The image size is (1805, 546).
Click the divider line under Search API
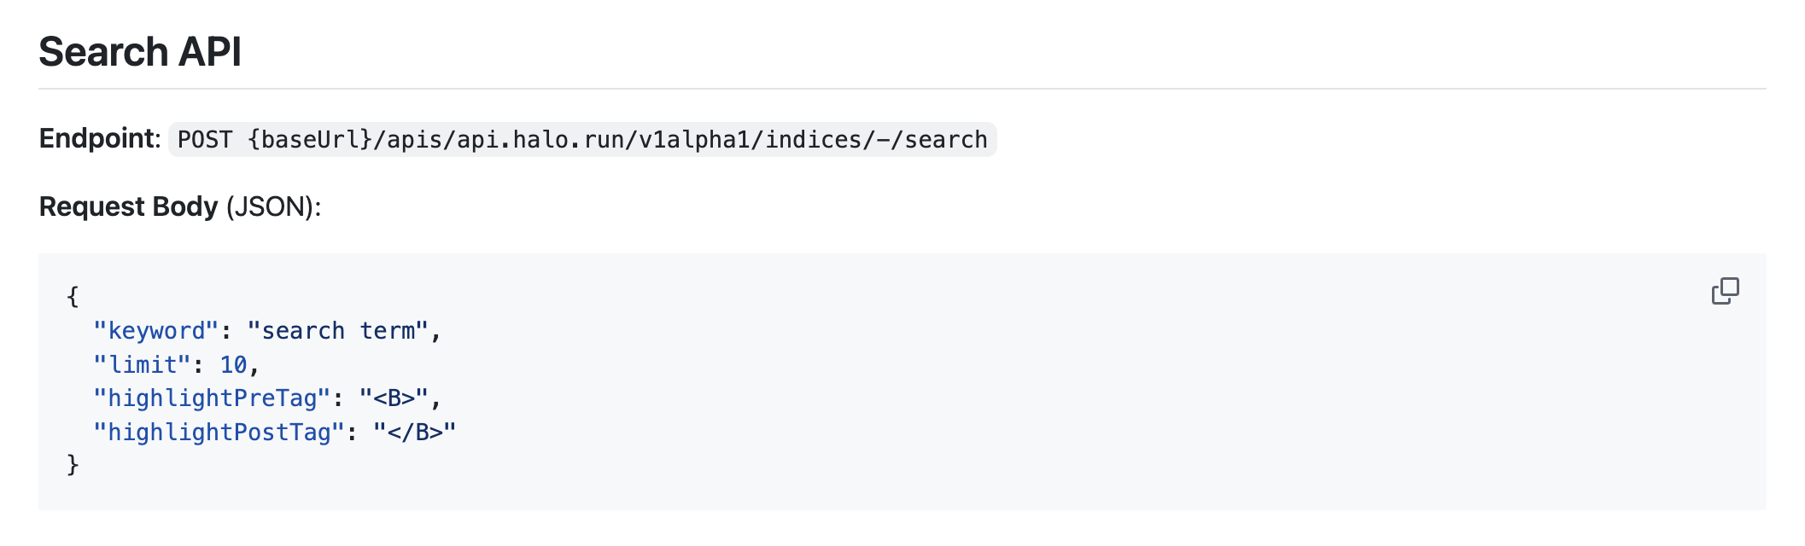902,89
